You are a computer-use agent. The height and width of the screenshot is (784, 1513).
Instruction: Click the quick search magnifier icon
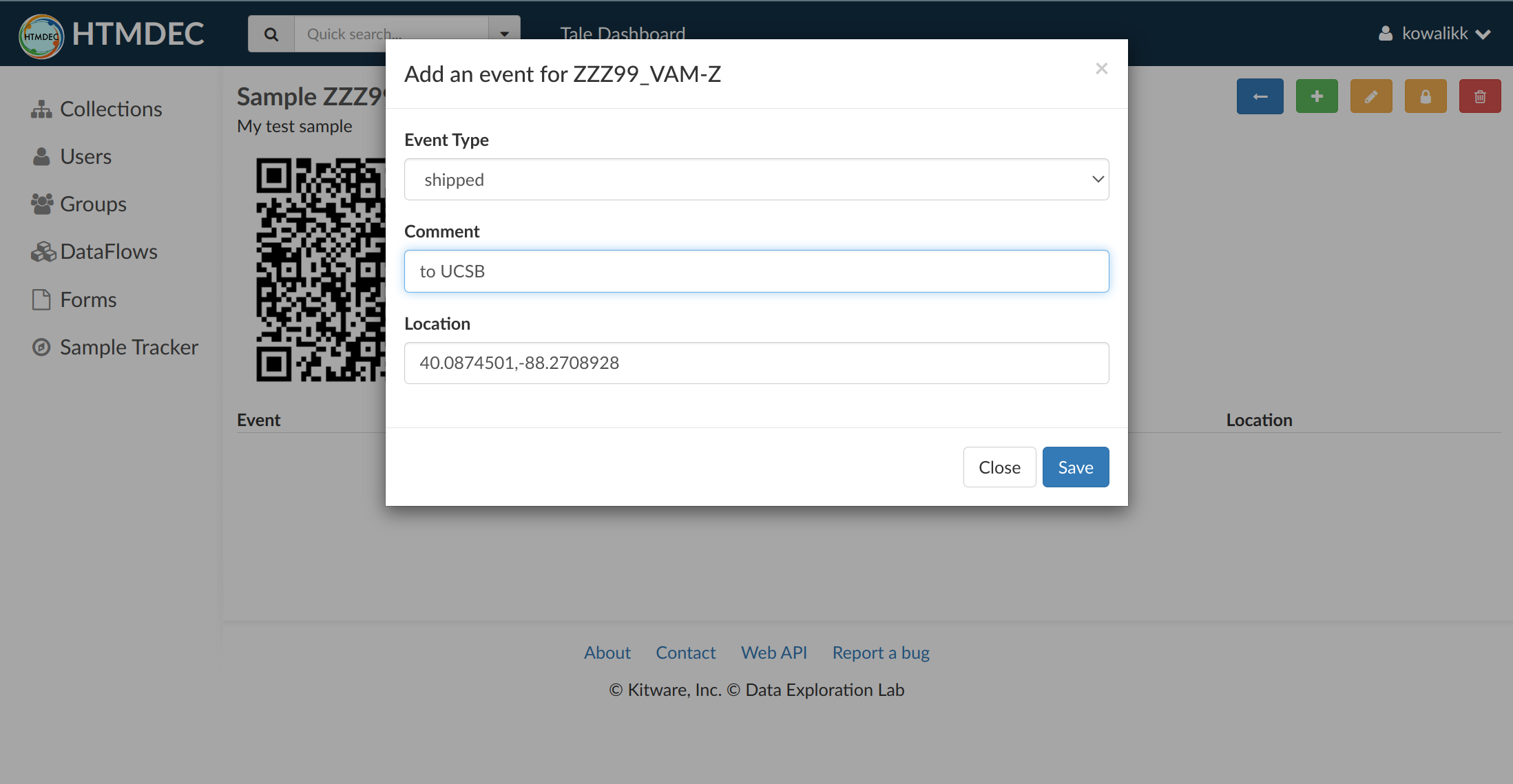coord(271,33)
